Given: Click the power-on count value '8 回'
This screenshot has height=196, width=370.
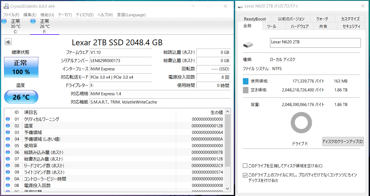Looking at the screenshot, I should (225, 77).
